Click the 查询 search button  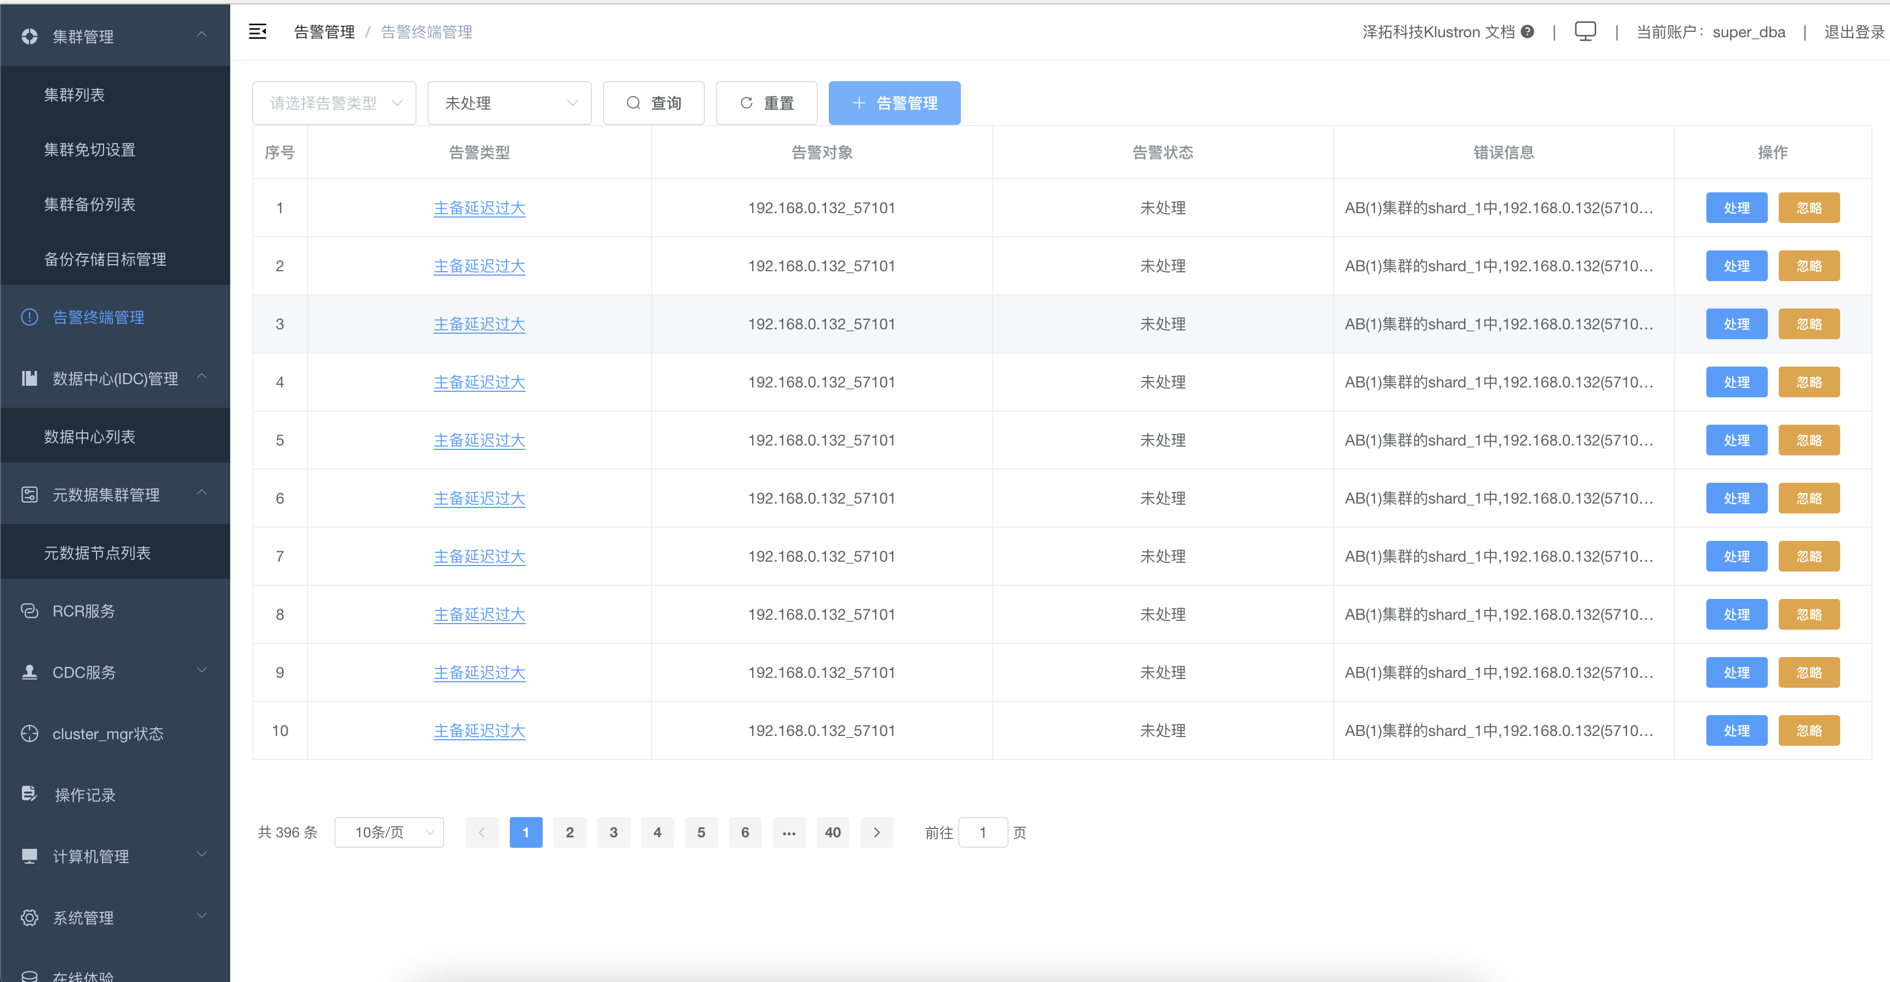point(653,102)
